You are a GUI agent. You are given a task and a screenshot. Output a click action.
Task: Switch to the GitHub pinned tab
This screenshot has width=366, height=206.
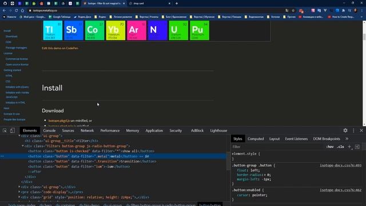point(5,3)
